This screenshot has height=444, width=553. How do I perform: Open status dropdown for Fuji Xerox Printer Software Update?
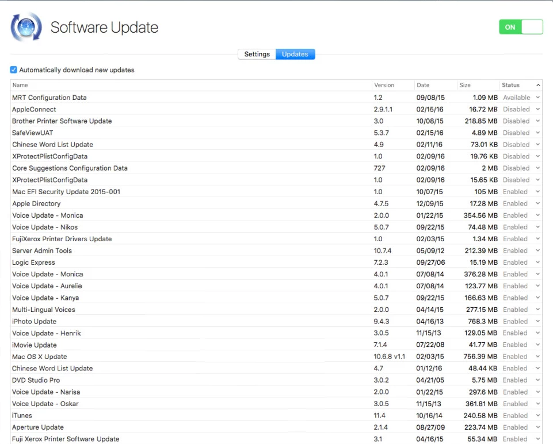click(538, 439)
